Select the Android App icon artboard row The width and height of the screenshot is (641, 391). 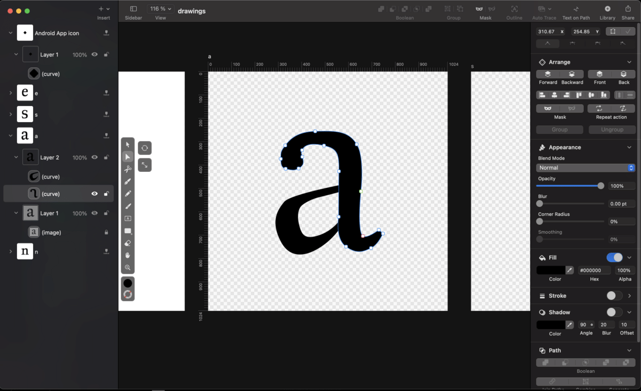point(58,33)
